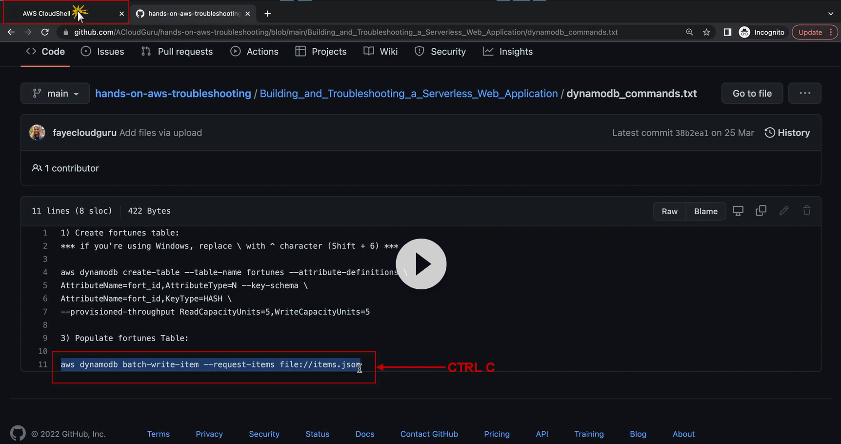Expand the main branch dropdown
Screen dimensions: 841x444
click(55, 94)
